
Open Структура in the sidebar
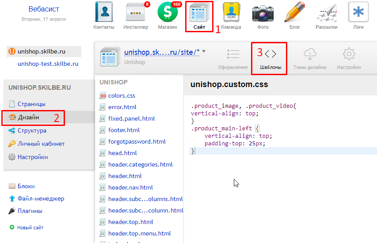click(32, 131)
